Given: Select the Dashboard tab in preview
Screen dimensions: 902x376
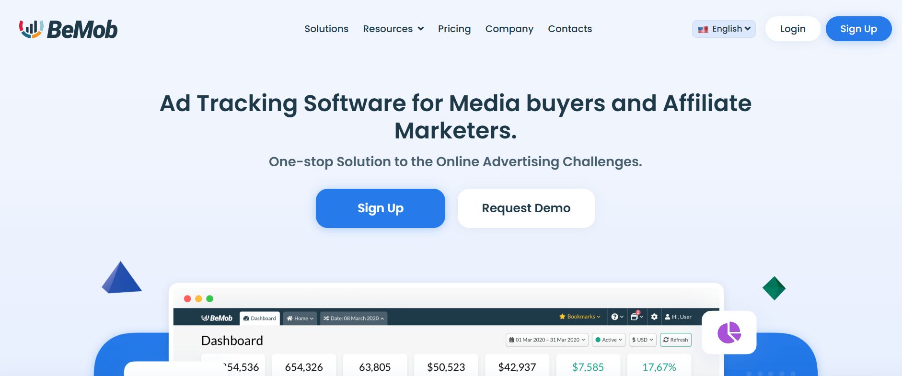Looking at the screenshot, I should [x=260, y=318].
